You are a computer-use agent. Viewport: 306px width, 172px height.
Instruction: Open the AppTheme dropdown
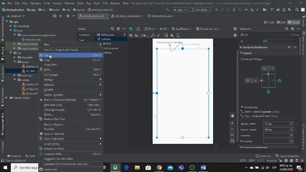pyautogui.click(x=181, y=29)
